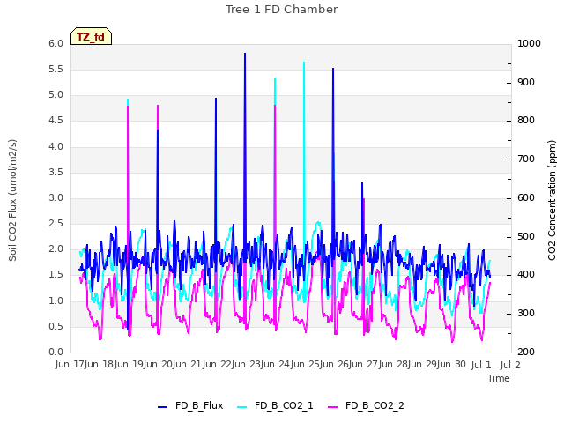This screenshot has width=564, height=423.
Task: Click the Jul 2 x-axis tick label
Action: pos(510,364)
